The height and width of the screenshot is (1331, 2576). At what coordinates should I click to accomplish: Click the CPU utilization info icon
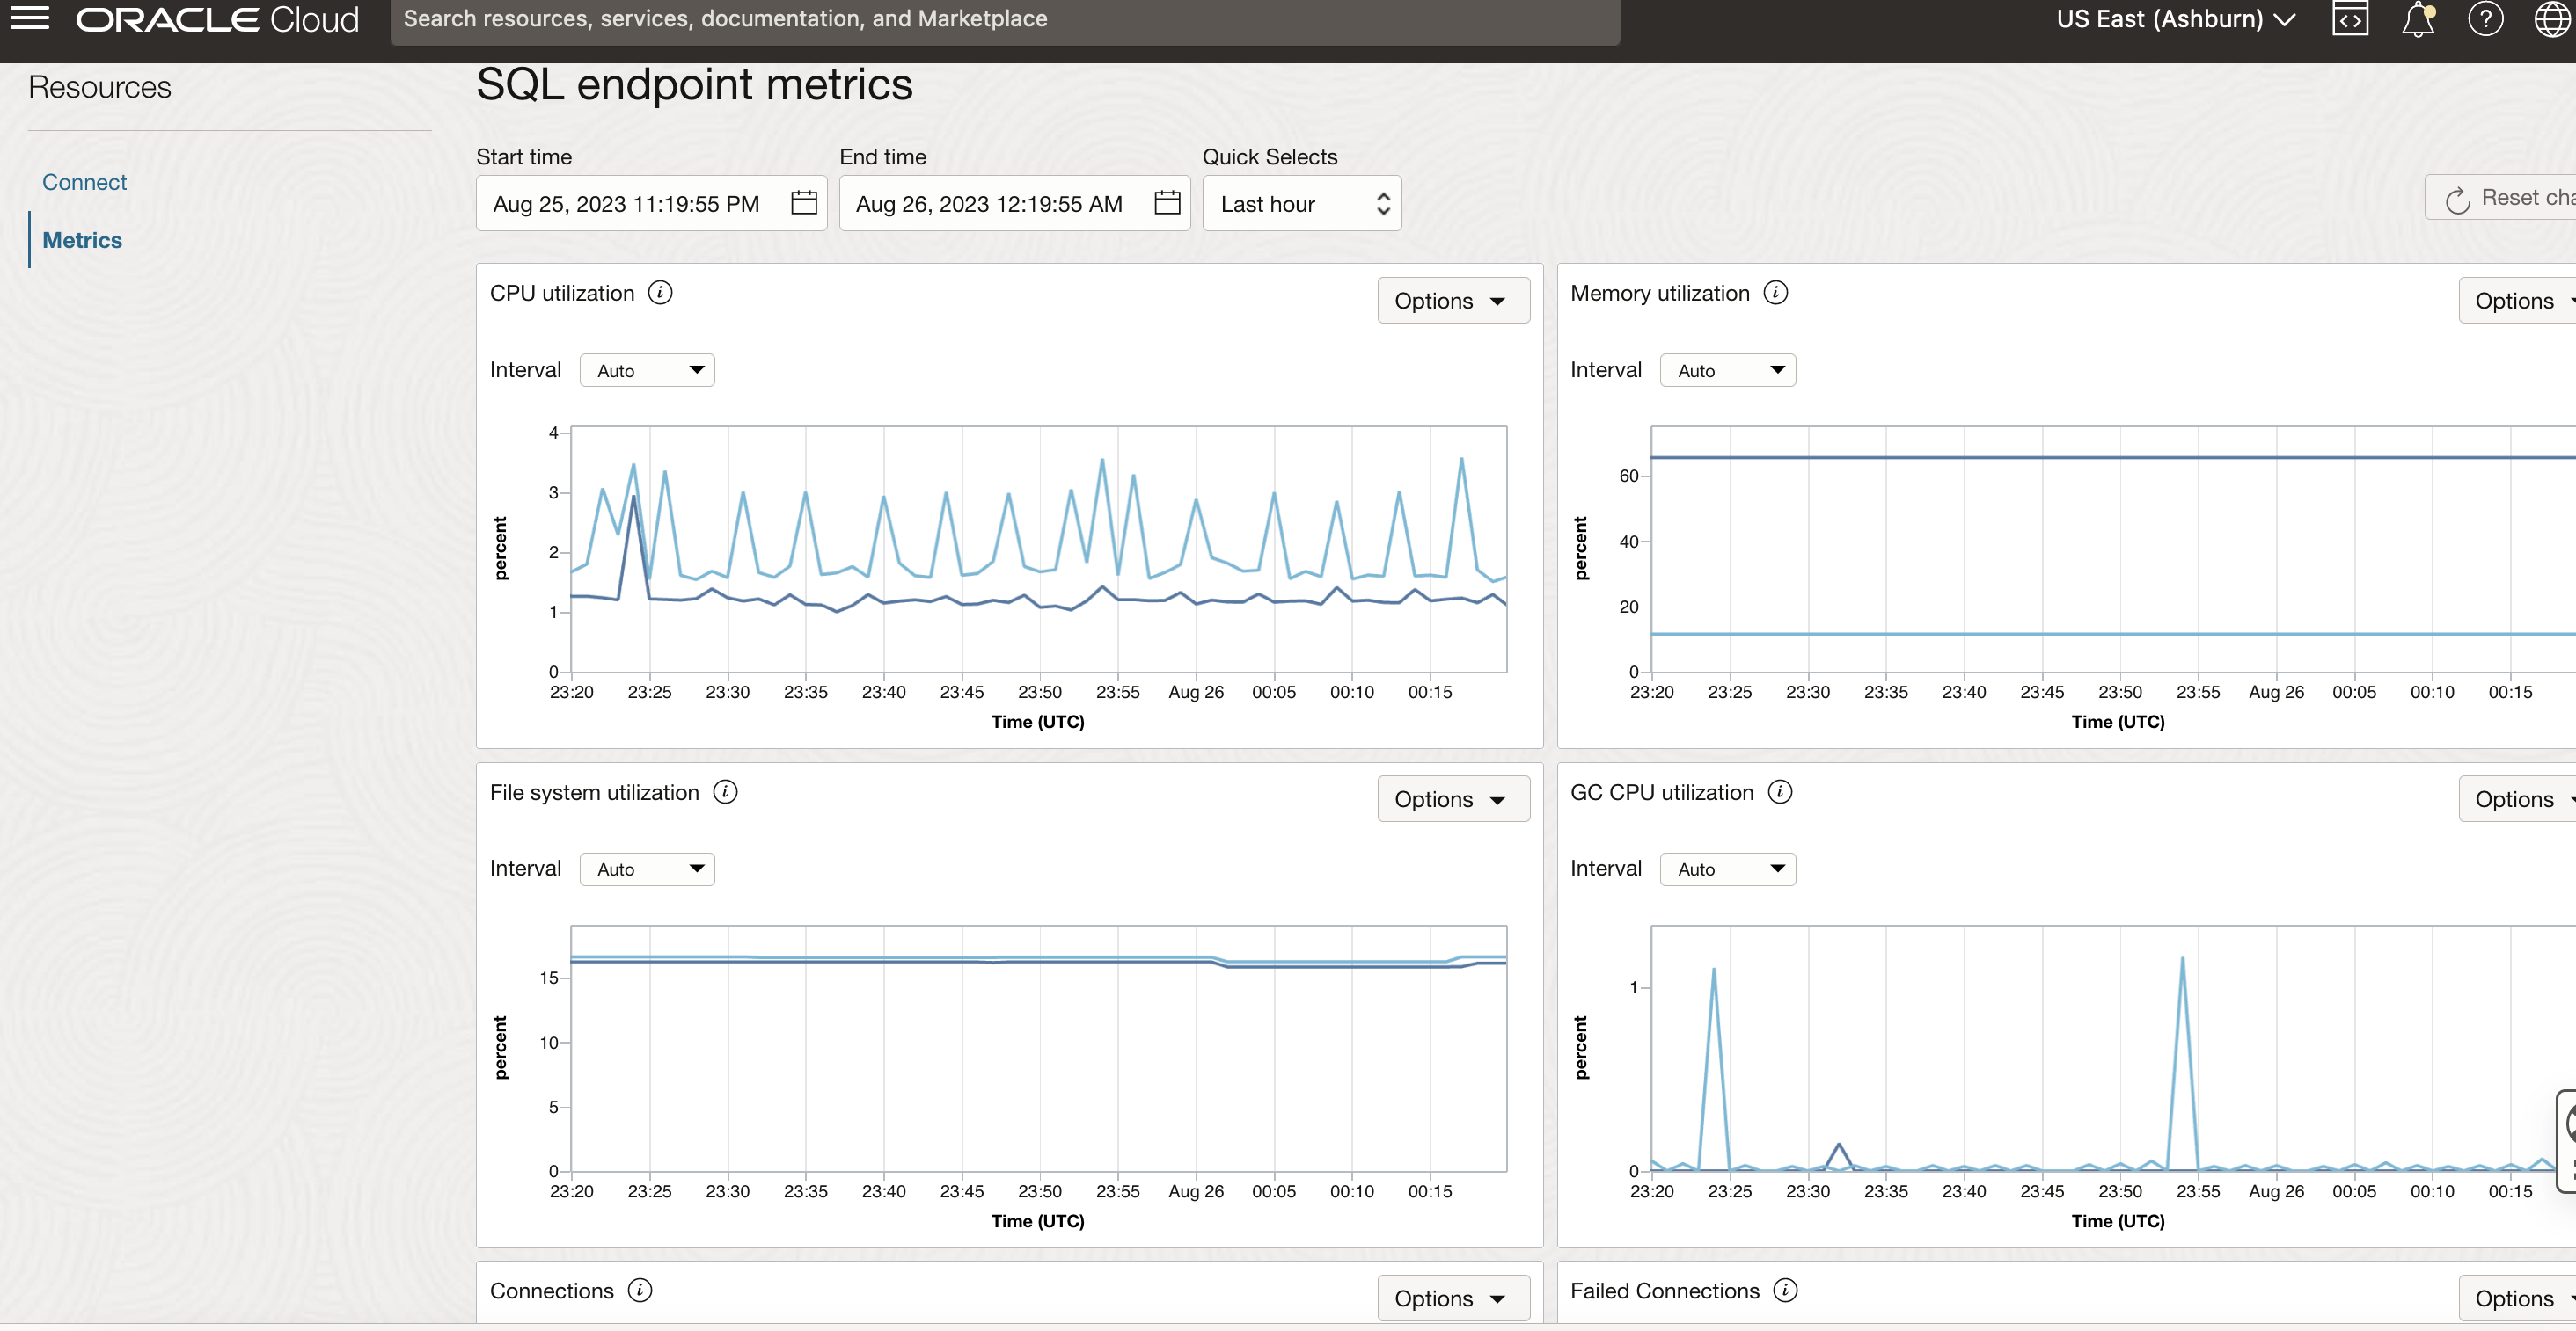pos(659,293)
